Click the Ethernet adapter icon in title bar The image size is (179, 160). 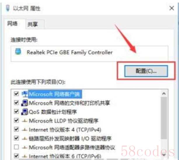pyautogui.click(x=8, y=8)
